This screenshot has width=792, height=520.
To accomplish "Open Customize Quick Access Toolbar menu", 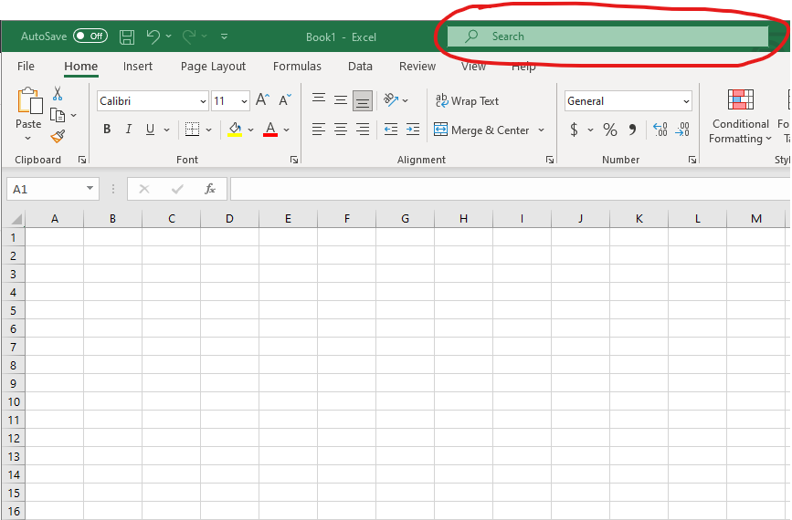I will 225,36.
